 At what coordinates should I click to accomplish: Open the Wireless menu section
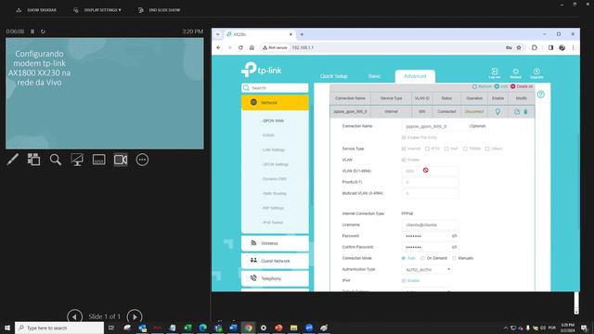pyautogui.click(x=275, y=243)
